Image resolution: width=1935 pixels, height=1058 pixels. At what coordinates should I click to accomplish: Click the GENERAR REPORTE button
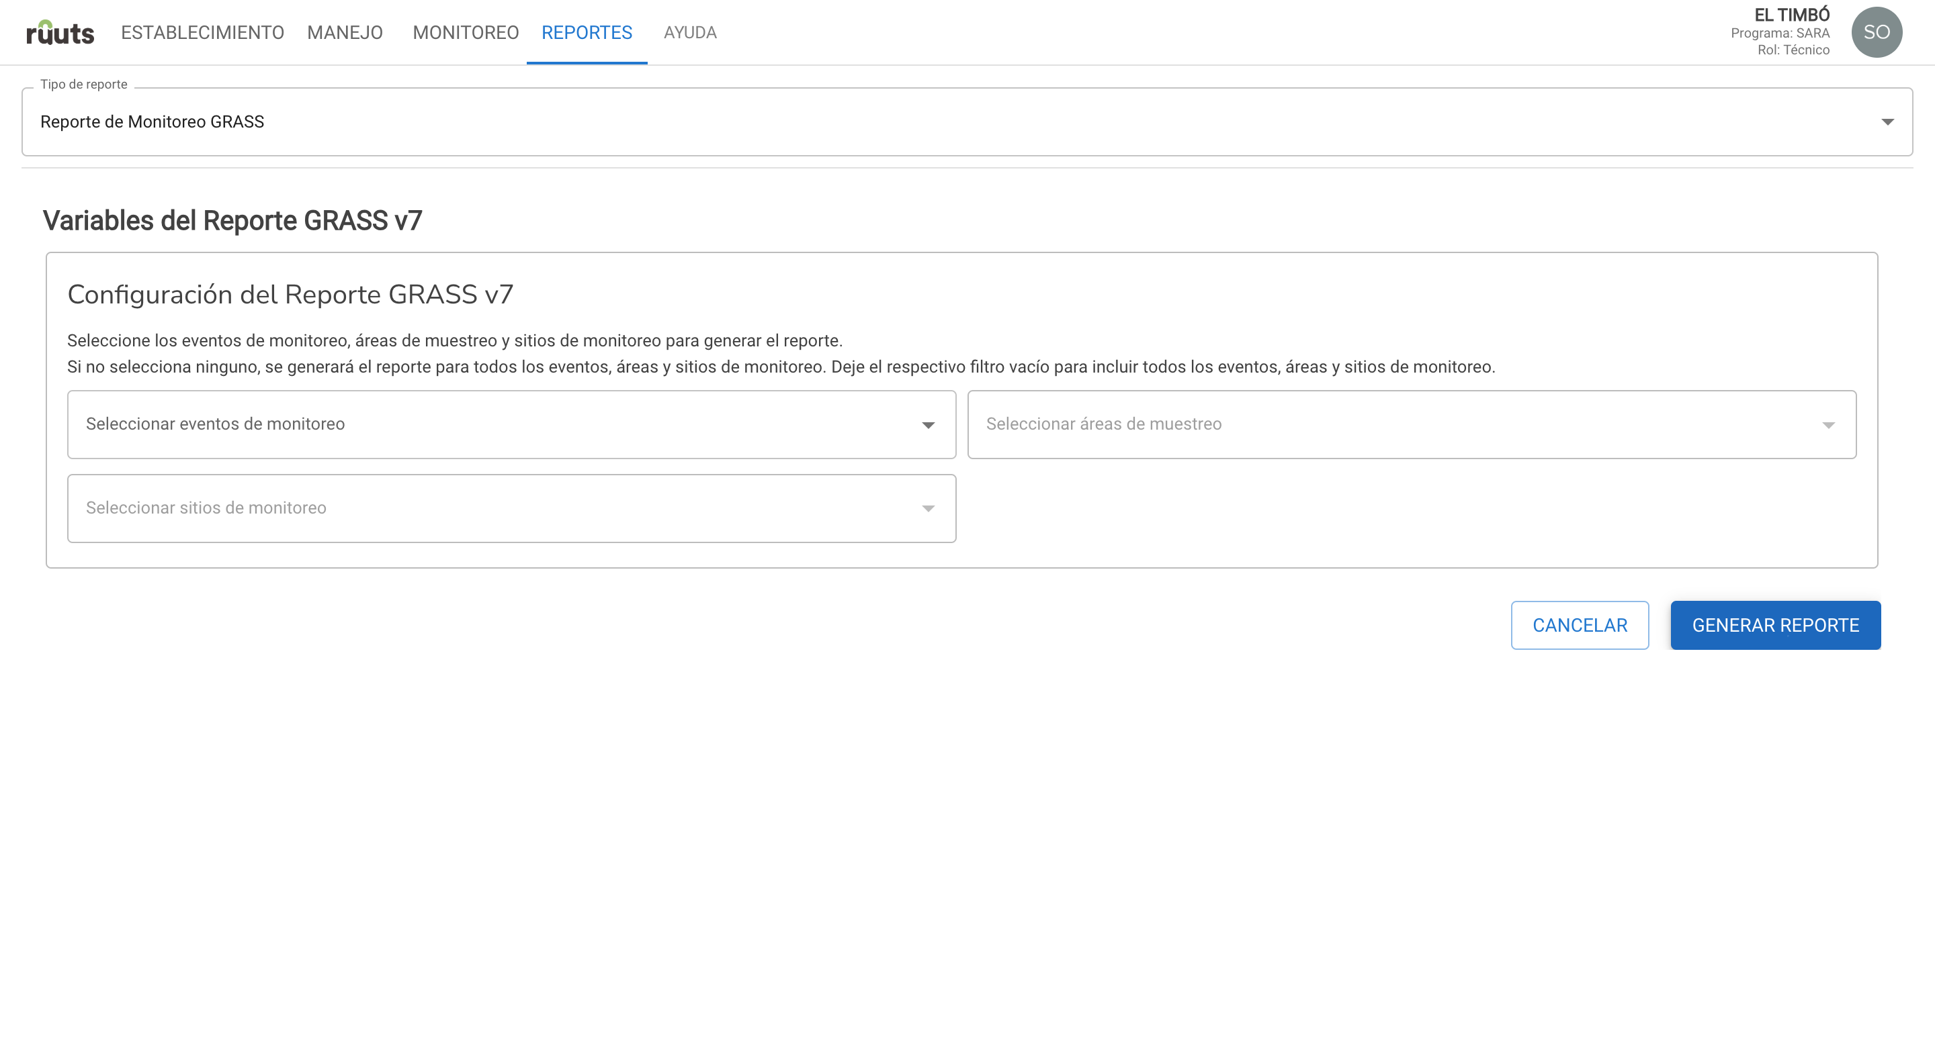1776,624
